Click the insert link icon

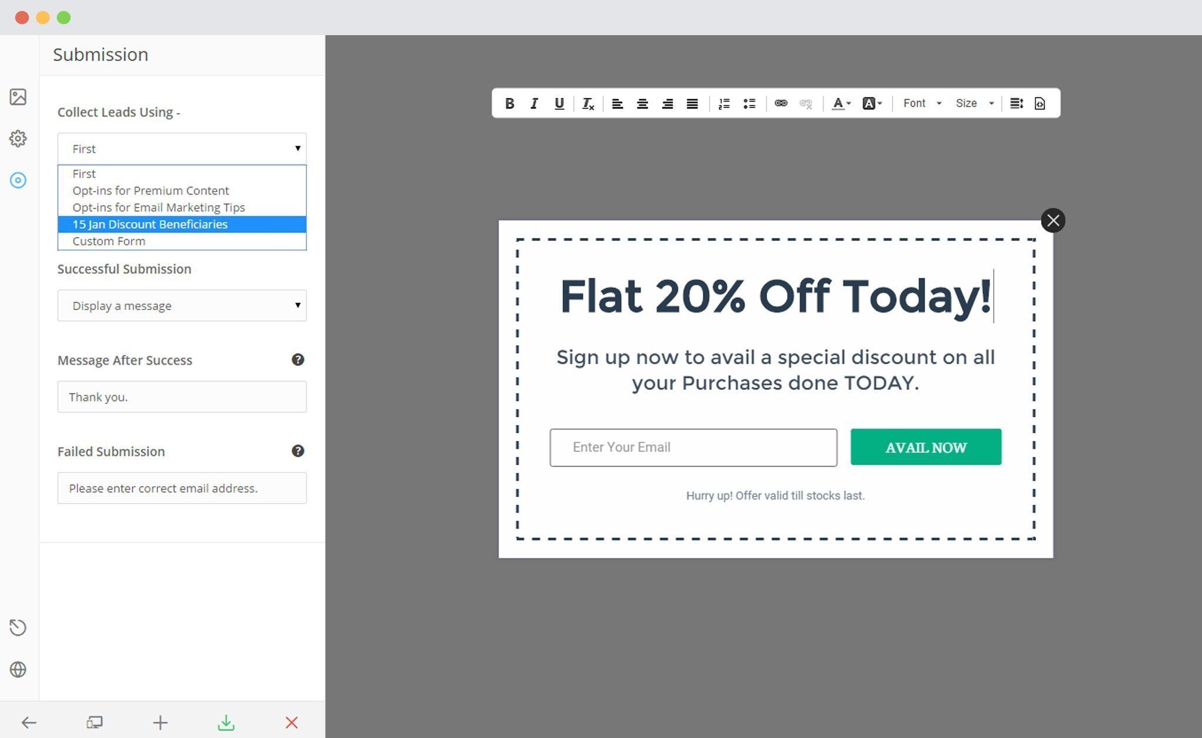781,103
